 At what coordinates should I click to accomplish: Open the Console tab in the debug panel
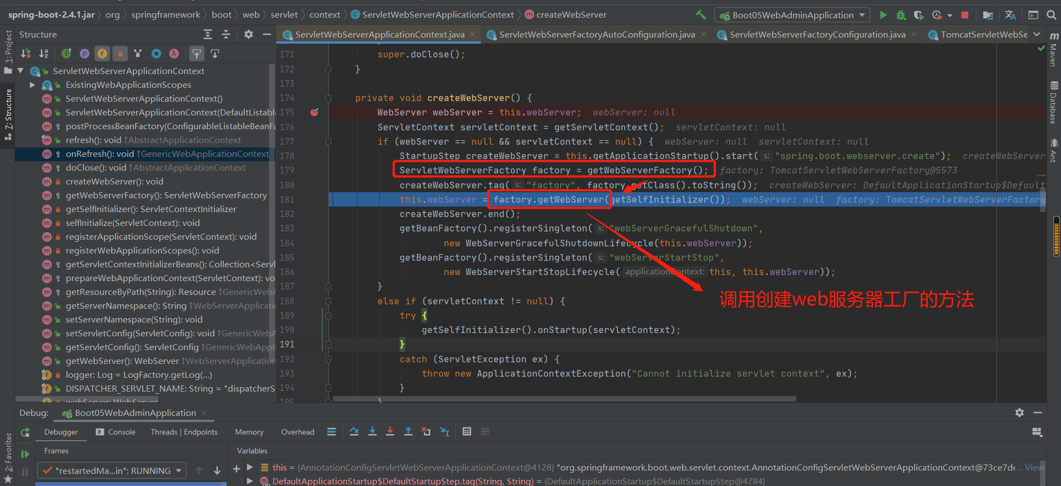(x=115, y=432)
